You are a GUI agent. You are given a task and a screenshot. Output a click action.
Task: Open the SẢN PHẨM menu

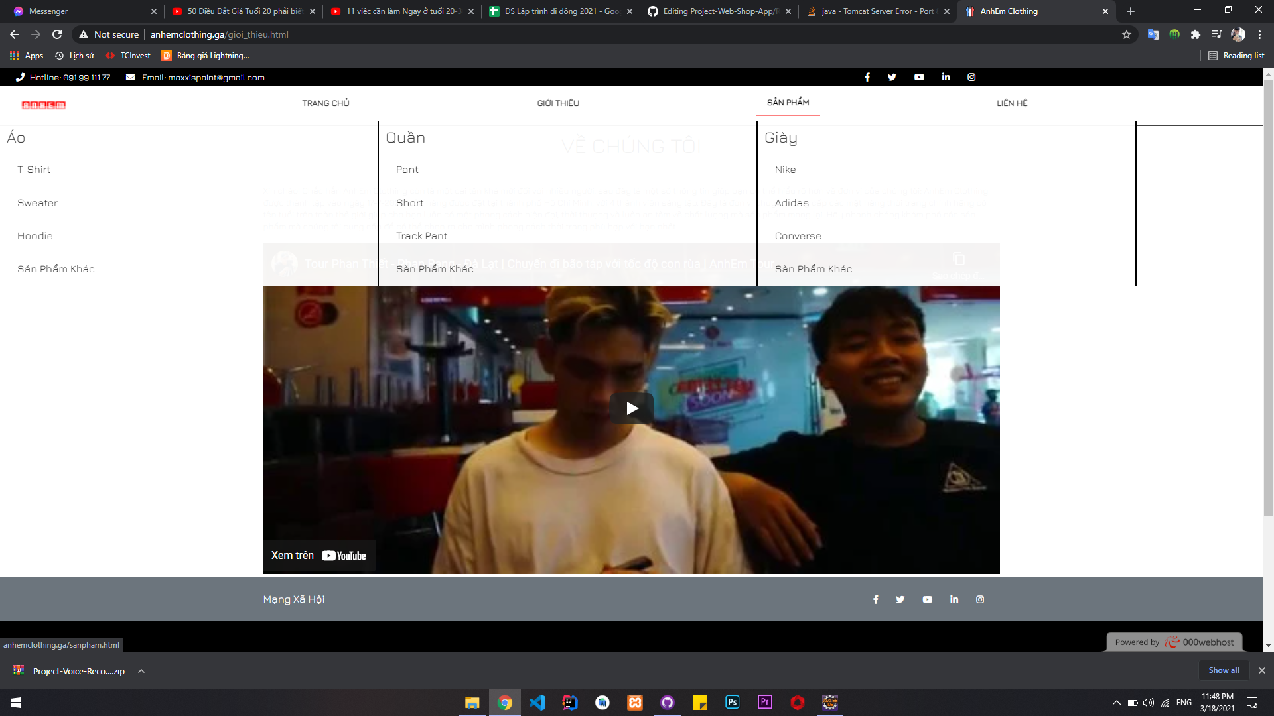(x=788, y=103)
